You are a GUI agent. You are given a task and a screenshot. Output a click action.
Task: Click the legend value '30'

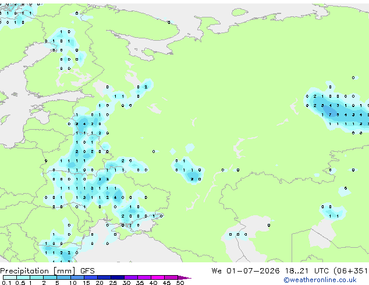126,283
